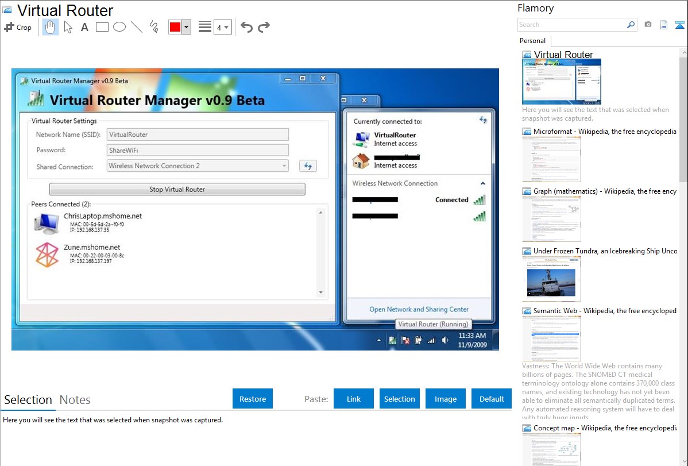This screenshot has width=688, height=466.
Task: Choose the arrow pointer tool
Action: coord(68,27)
